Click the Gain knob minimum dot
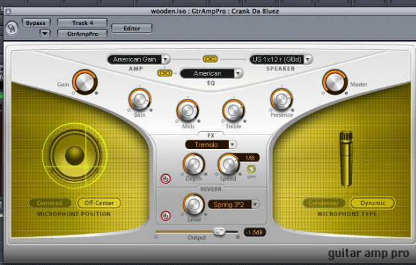 (73, 93)
